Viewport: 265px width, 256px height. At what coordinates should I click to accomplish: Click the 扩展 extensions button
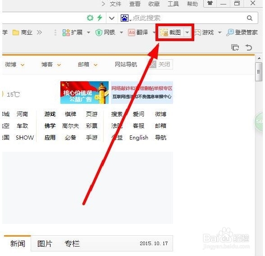coord(72,33)
